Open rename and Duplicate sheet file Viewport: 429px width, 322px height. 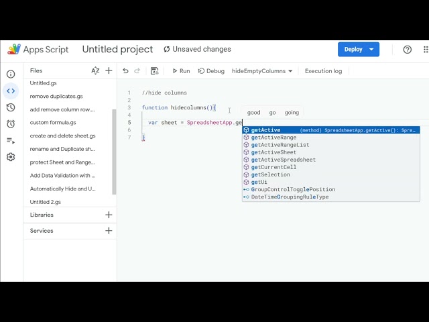tap(62, 149)
